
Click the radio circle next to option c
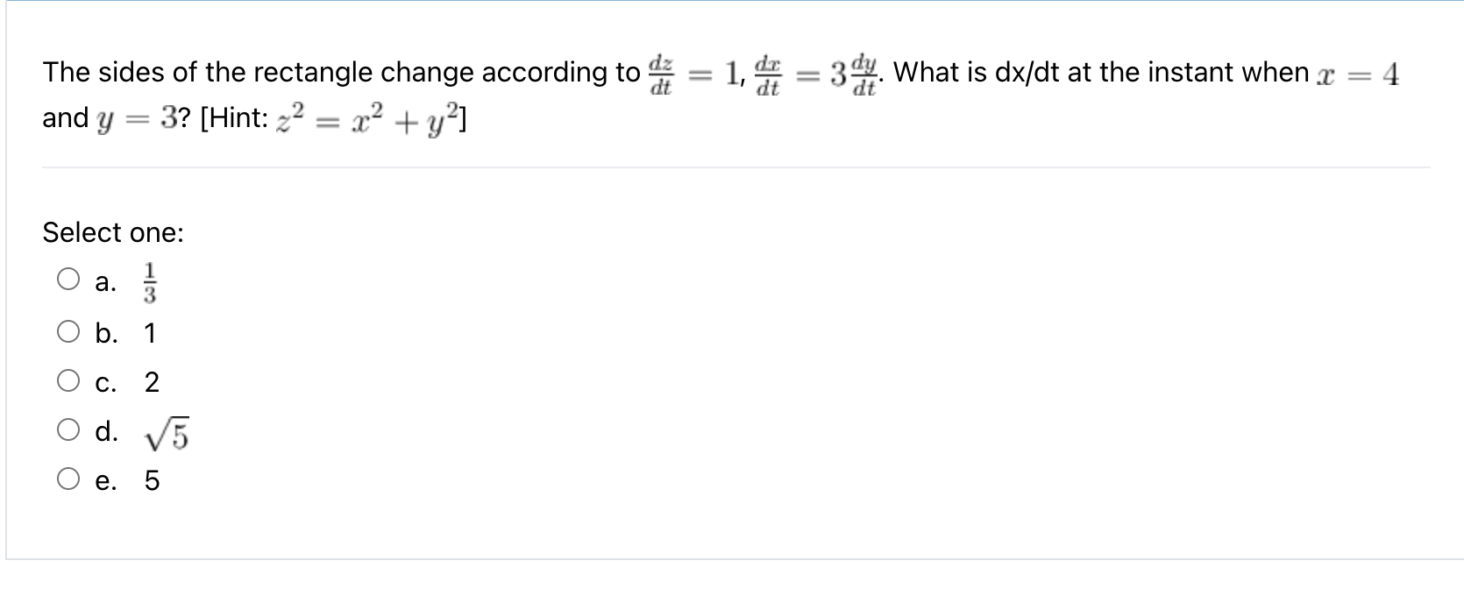(x=70, y=380)
